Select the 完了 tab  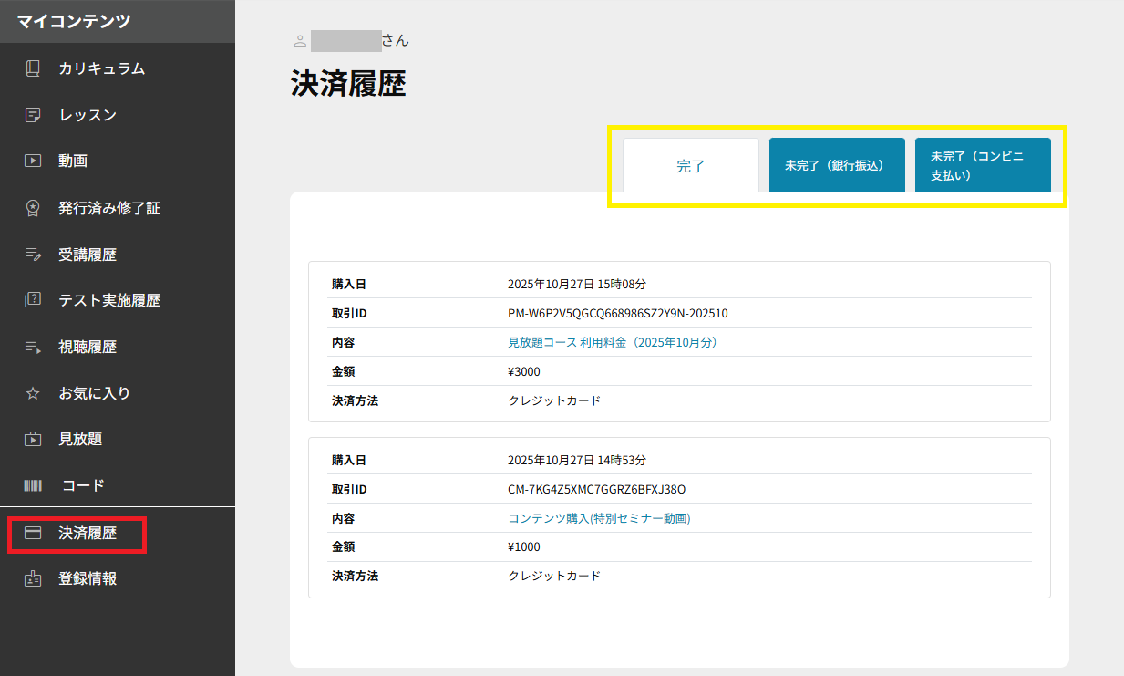point(691,166)
